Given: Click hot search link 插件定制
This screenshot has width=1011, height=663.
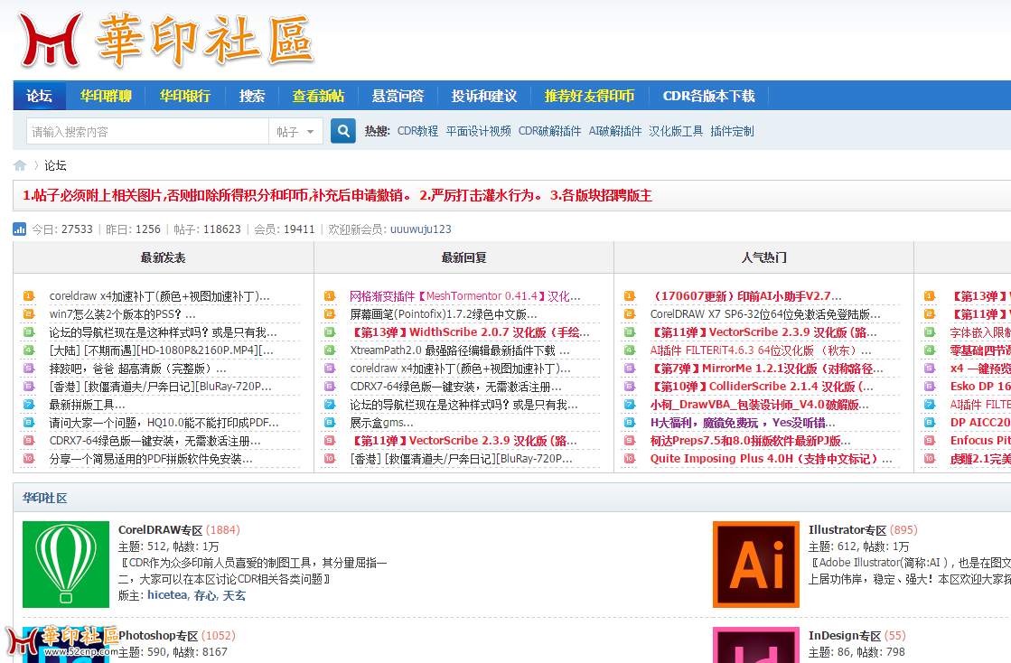Looking at the screenshot, I should [x=732, y=132].
